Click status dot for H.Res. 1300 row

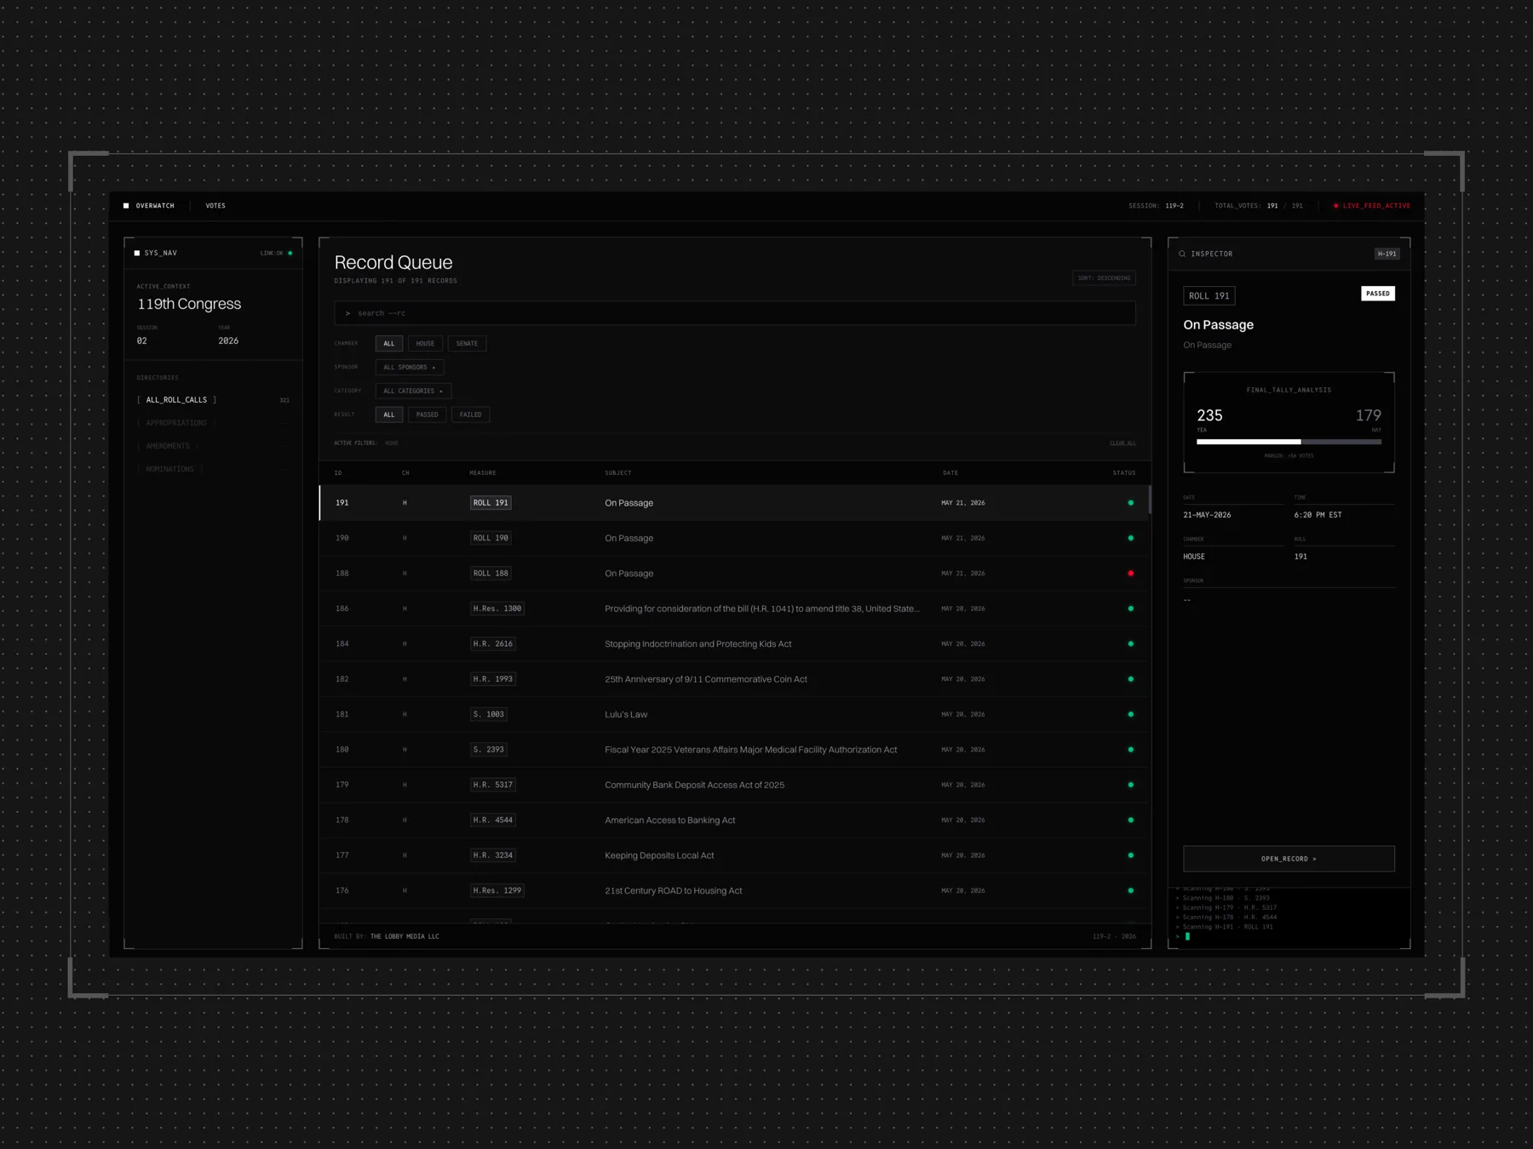tap(1131, 609)
